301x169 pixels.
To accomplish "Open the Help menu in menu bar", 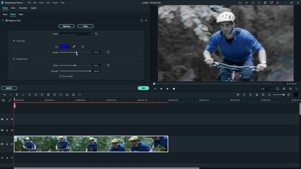I will 63,3.
